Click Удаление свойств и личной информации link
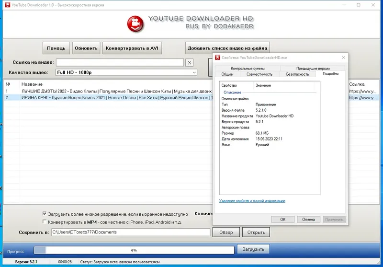383x267 pixels. point(252,201)
